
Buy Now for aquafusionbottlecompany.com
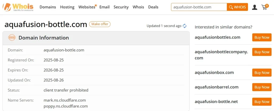262,52
